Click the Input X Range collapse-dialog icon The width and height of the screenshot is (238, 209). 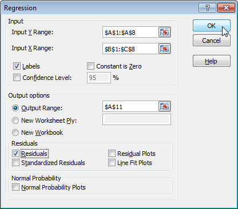pos(165,49)
